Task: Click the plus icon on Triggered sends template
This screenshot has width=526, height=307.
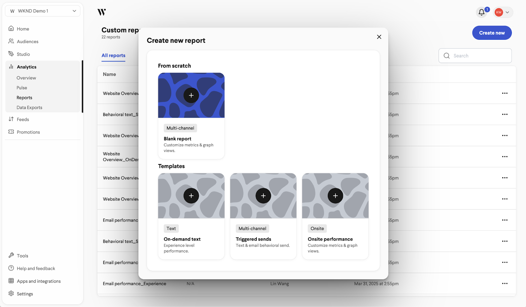Action: click(263, 196)
